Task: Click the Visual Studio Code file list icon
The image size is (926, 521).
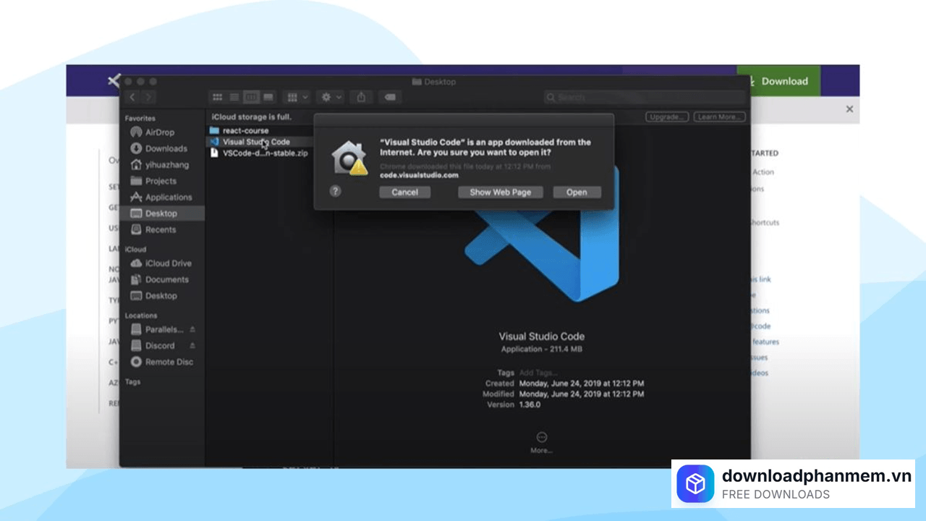Action: pyautogui.click(x=214, y=142)
